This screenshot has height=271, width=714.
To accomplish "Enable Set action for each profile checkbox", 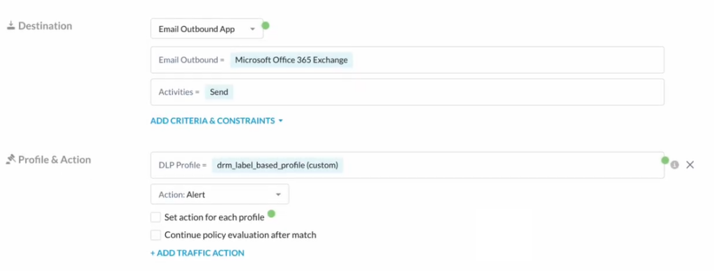I will pyautogui.click(x=155, y=217).
